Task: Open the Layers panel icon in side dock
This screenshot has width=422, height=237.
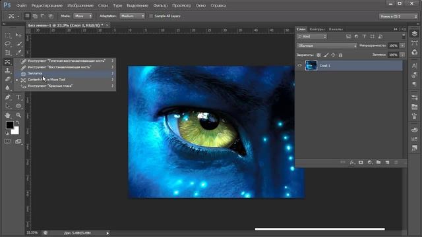Action: [x=415, y=34]
